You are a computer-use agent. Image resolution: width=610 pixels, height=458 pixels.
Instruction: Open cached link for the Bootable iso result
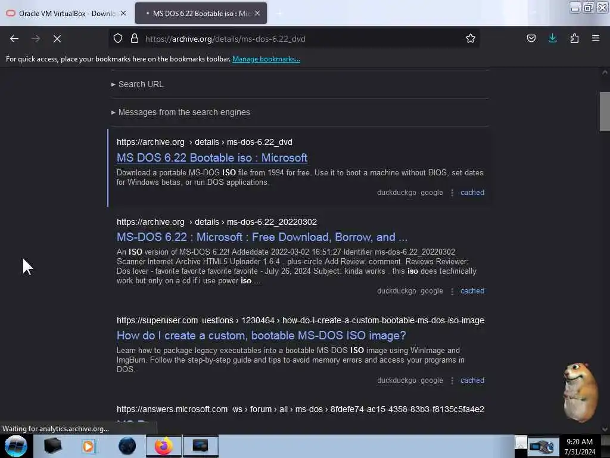coord(472,193)
